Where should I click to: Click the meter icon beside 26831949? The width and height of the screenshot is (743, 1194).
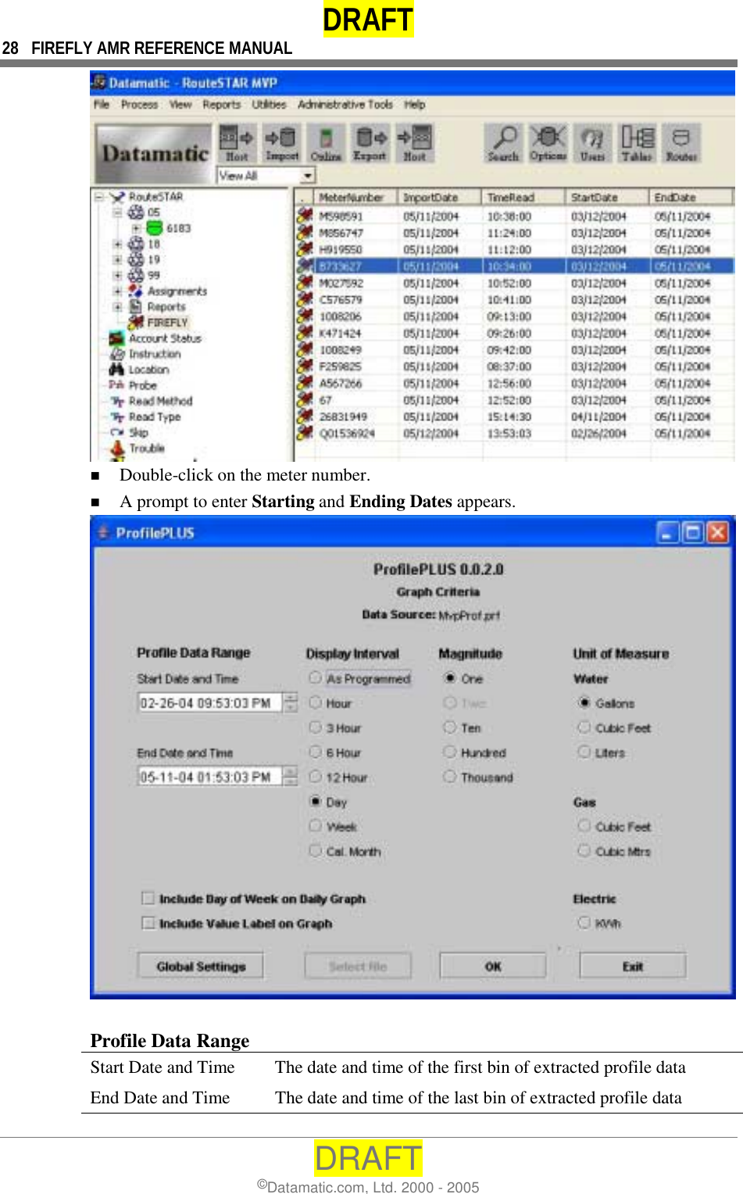[x=305, y=416]
